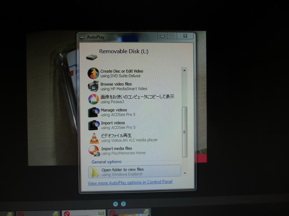Minimize the AutoPlay window
Screen dimensions: 289x216
[162, 36]
